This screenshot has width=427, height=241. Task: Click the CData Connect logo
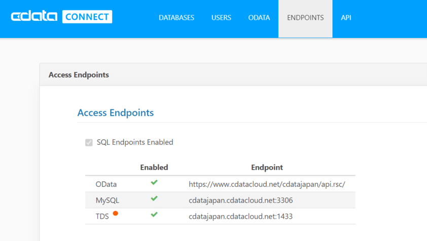click(x=61, y=17)
